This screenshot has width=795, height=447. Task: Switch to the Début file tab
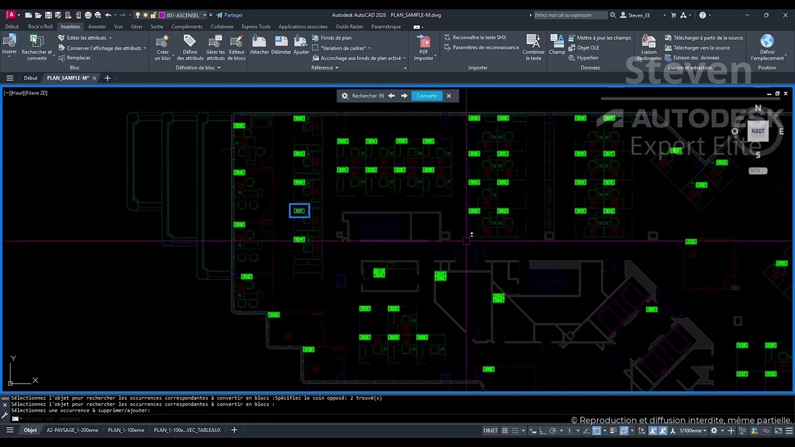tap(30, 78)
